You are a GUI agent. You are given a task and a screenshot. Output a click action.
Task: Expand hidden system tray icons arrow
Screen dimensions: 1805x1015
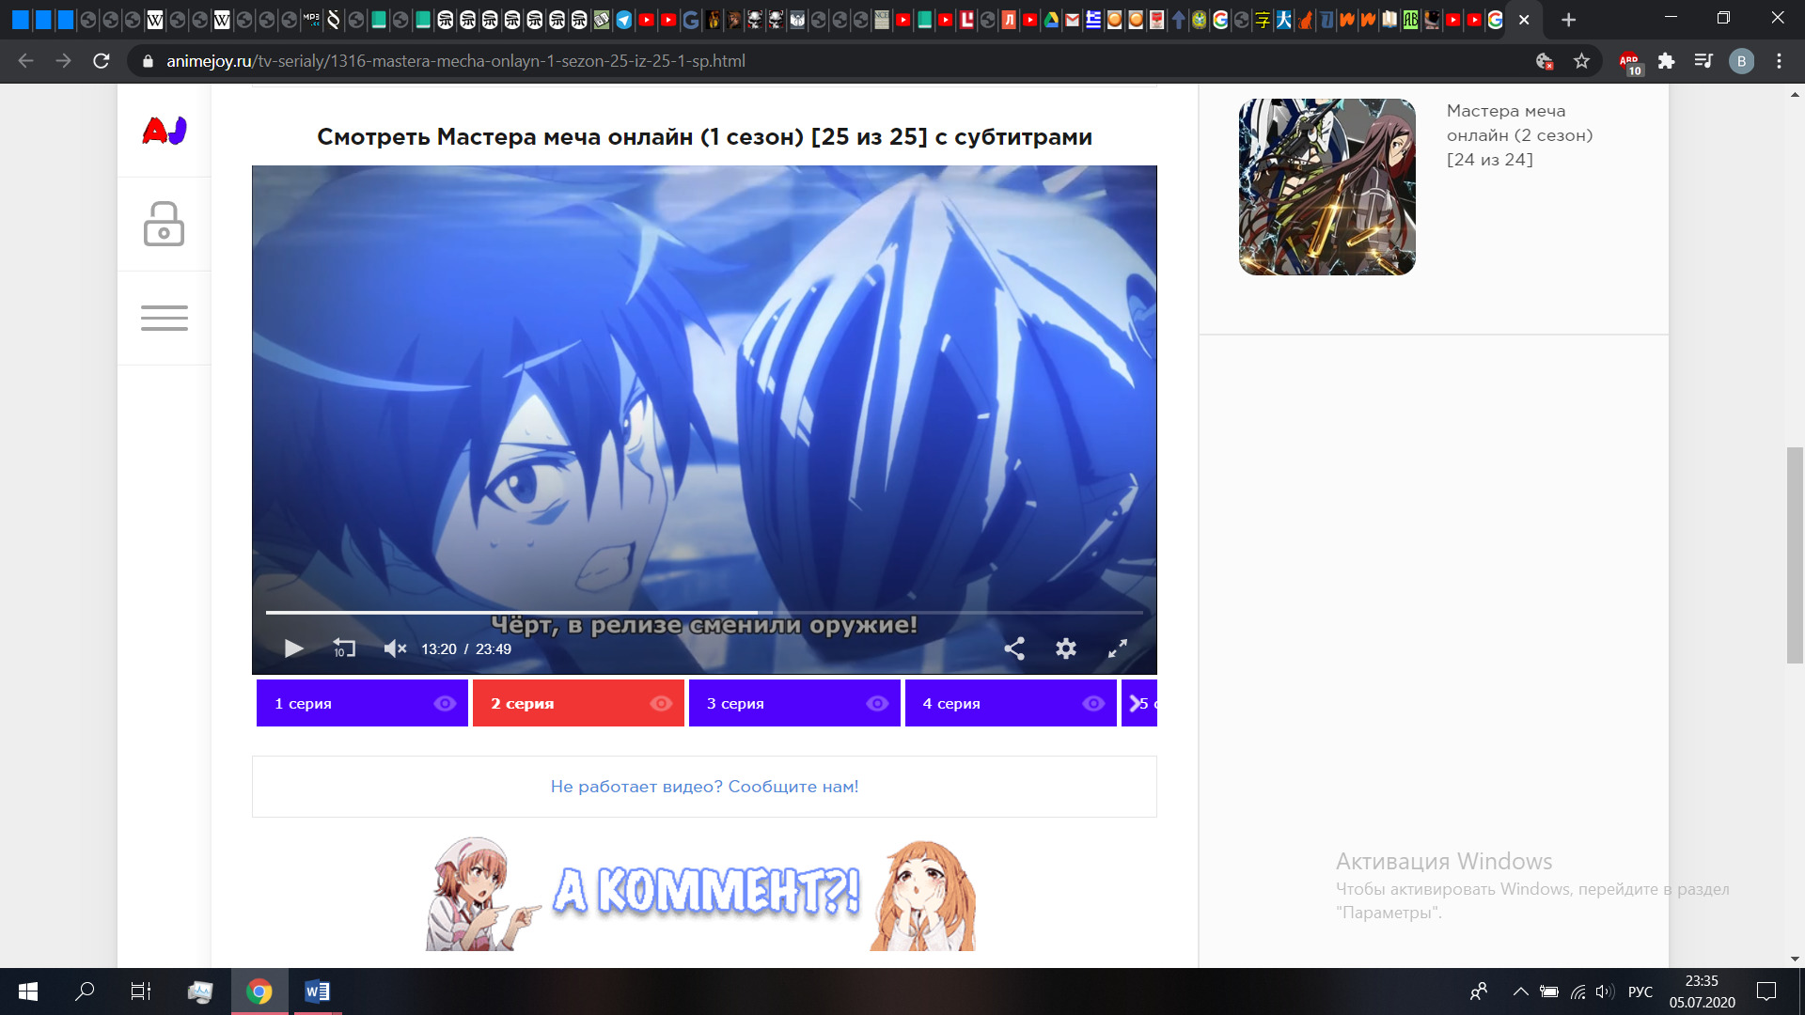coord(1520,992)
